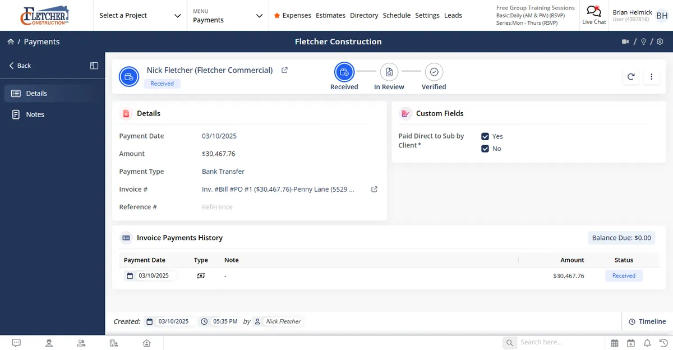Image resolution: width=673 pixels, height=350 pixels.
Task: Click the add-to-calendar icon in bottom bar
Action: click(631, 343)
